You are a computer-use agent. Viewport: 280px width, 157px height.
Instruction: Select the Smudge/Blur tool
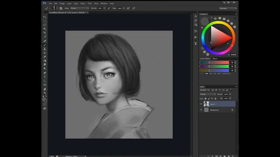click(45, 65)
